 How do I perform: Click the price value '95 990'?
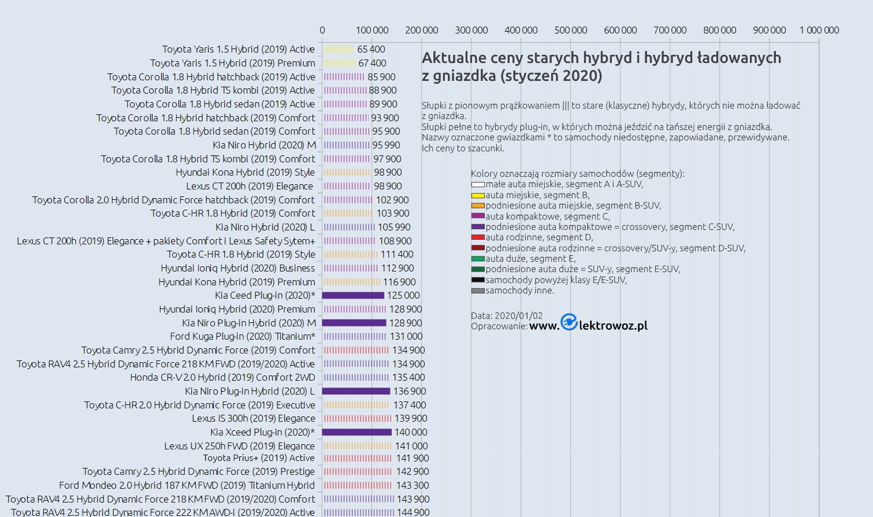[386, 145]
